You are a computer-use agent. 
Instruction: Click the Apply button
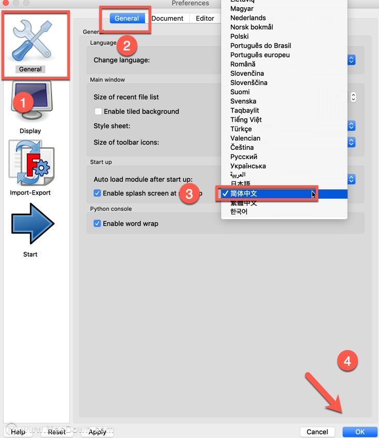pos(97,432)
